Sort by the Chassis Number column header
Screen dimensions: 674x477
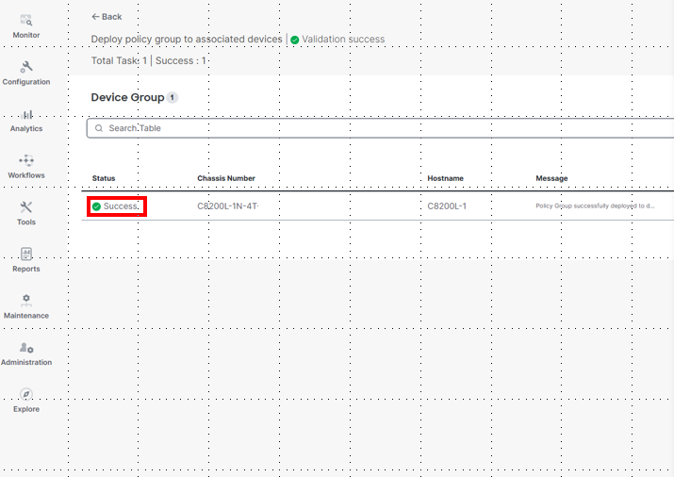point(226,178)
